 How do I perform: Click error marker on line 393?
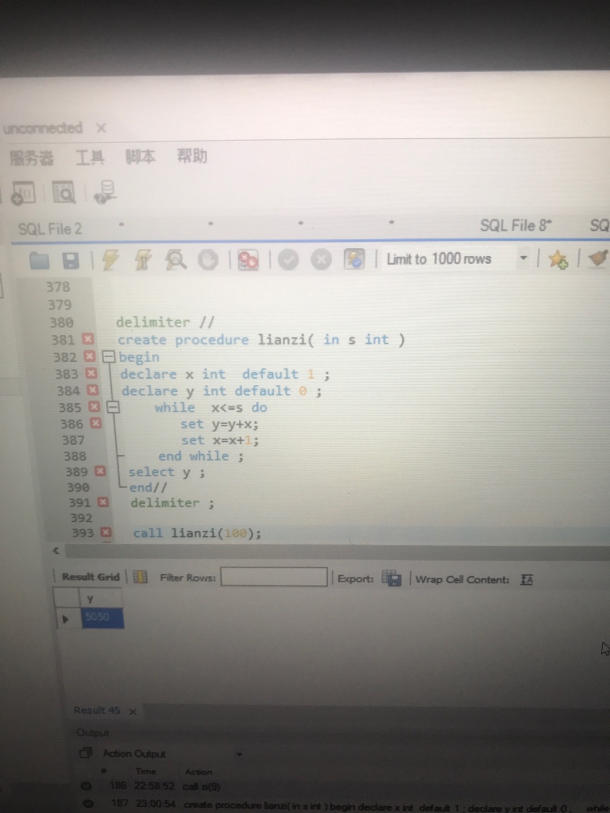(106, 532)
